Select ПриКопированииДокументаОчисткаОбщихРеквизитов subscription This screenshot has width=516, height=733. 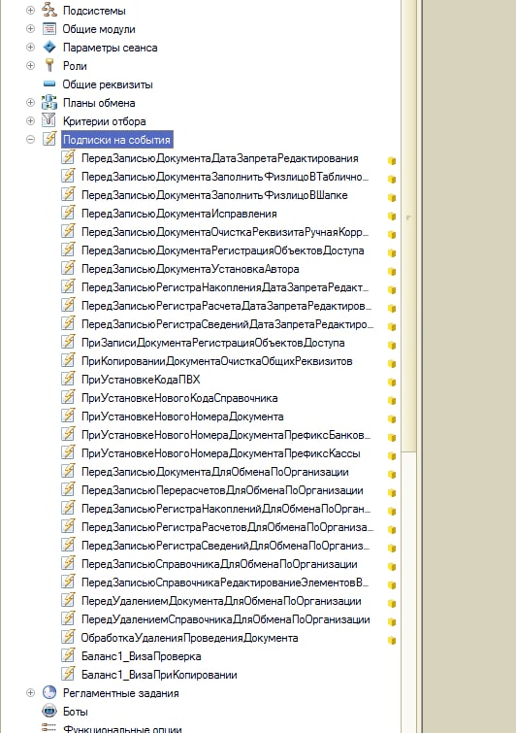click(x=216, y=361)
